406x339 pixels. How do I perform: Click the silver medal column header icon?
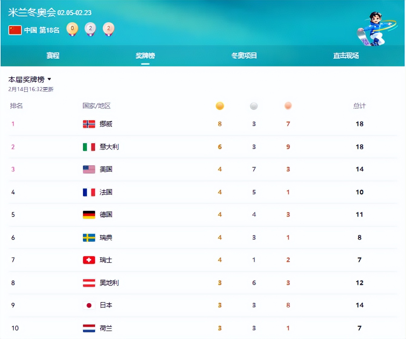coord(254,106)
